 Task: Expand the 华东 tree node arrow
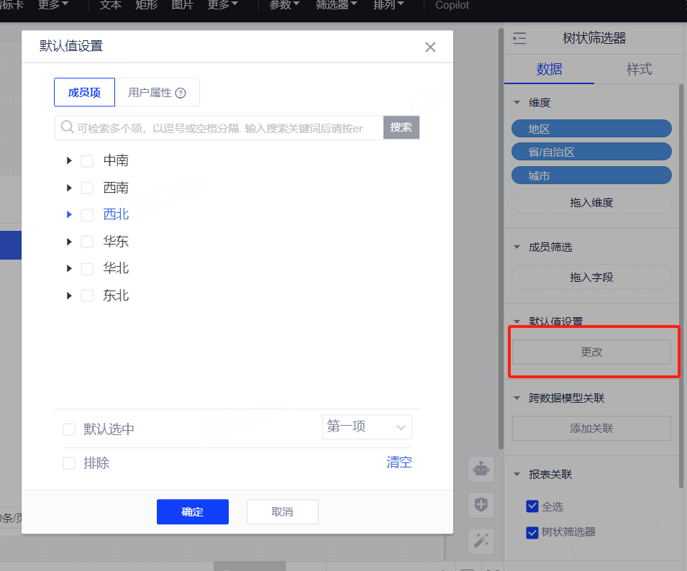(x=69, y=242)
